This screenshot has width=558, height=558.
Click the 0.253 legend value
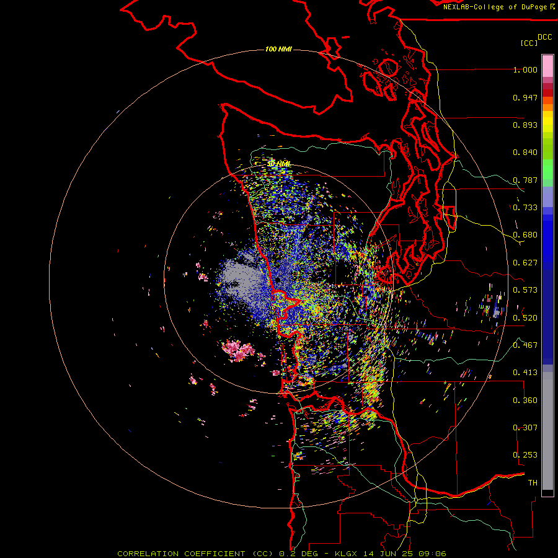pyautogui.click(x=525, y=455)
